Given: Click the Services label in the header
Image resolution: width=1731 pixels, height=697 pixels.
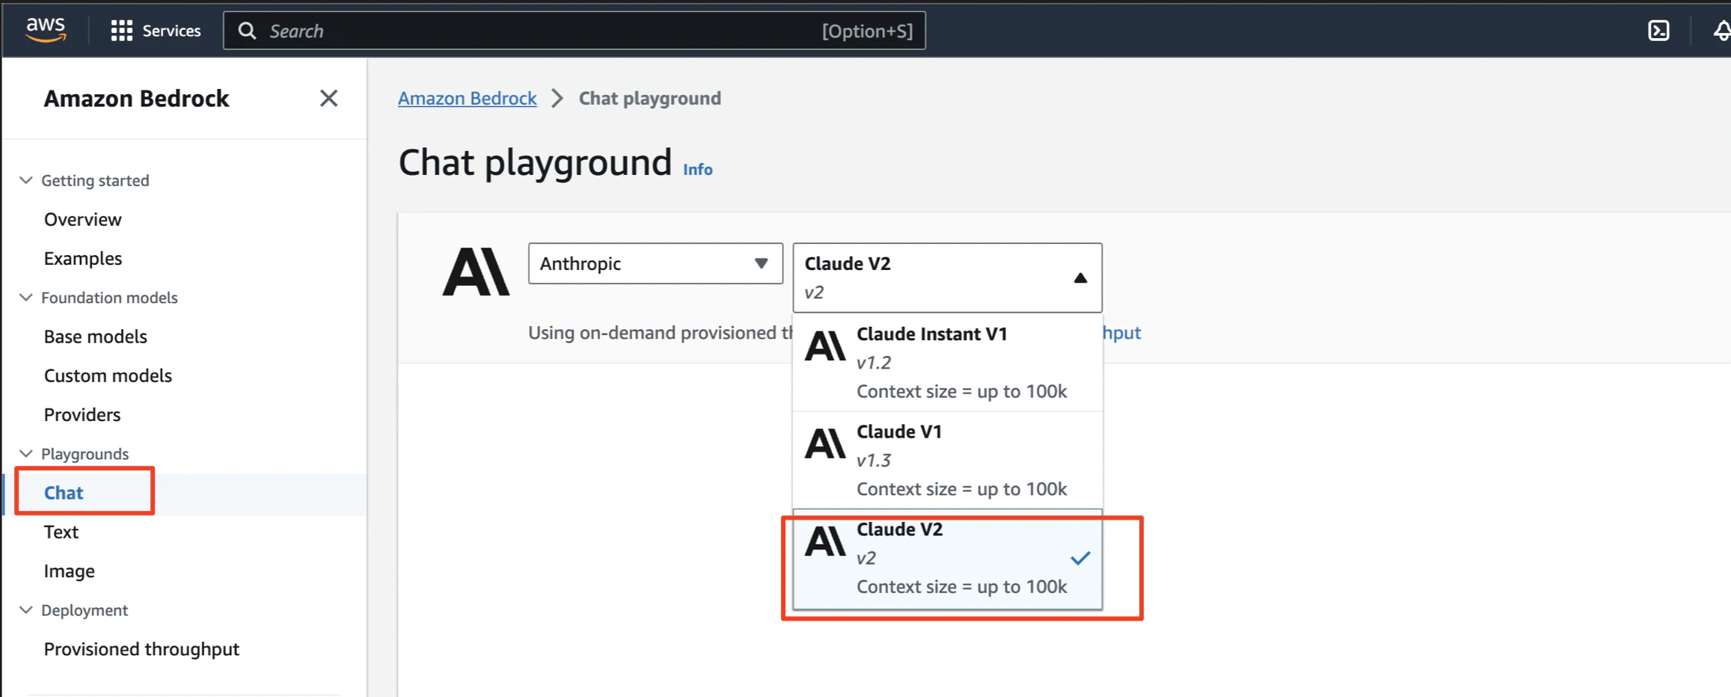Looking at the screenshot, I should [171, 31].
